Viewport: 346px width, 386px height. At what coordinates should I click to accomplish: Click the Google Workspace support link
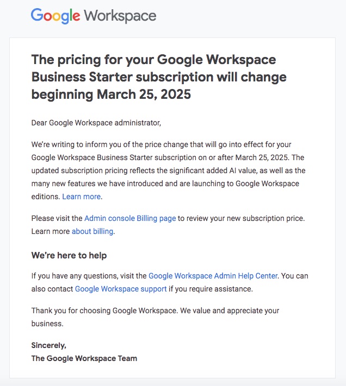(x=121, y=289)
